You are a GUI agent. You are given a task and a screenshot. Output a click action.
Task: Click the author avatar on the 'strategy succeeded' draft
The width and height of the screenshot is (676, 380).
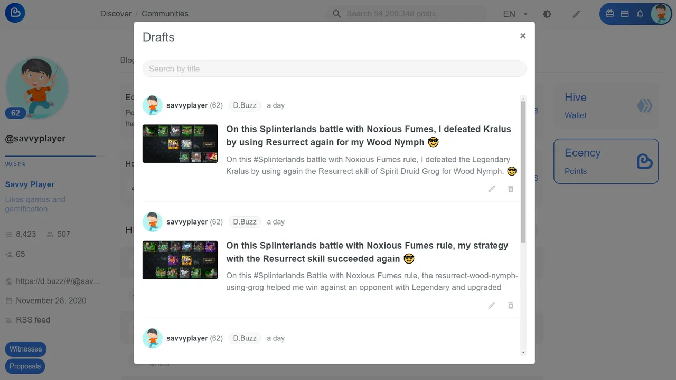[153, 222]
